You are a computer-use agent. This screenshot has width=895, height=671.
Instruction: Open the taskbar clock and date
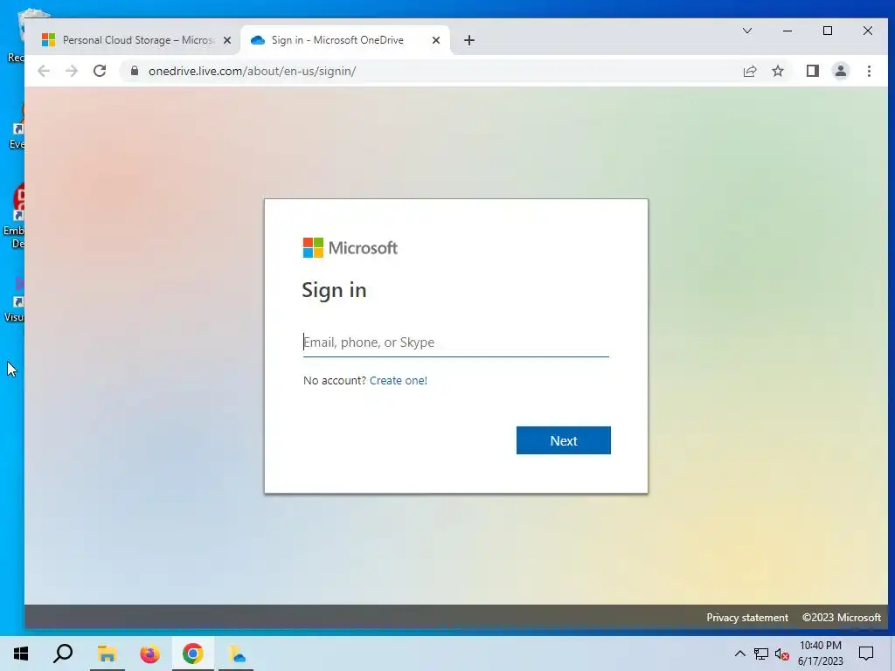(820, 654)
